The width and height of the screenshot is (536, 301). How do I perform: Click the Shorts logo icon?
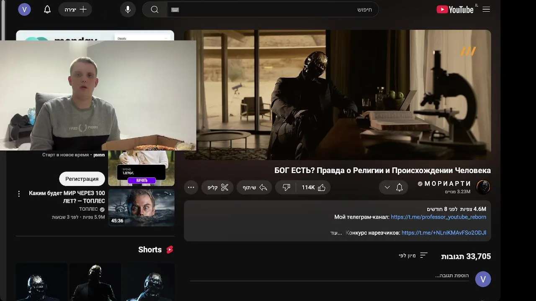170,250
